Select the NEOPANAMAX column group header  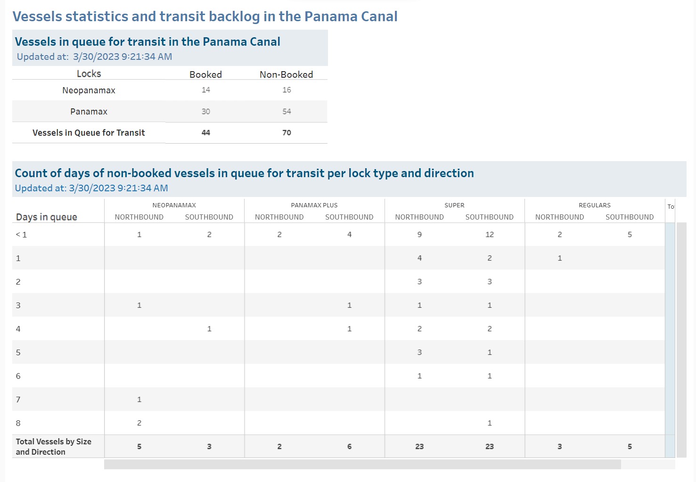pos(174,205)
